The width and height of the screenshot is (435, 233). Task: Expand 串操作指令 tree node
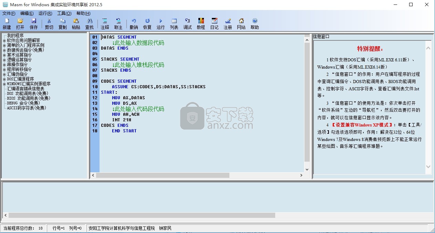pyautogui.click(x=4, y=64)
